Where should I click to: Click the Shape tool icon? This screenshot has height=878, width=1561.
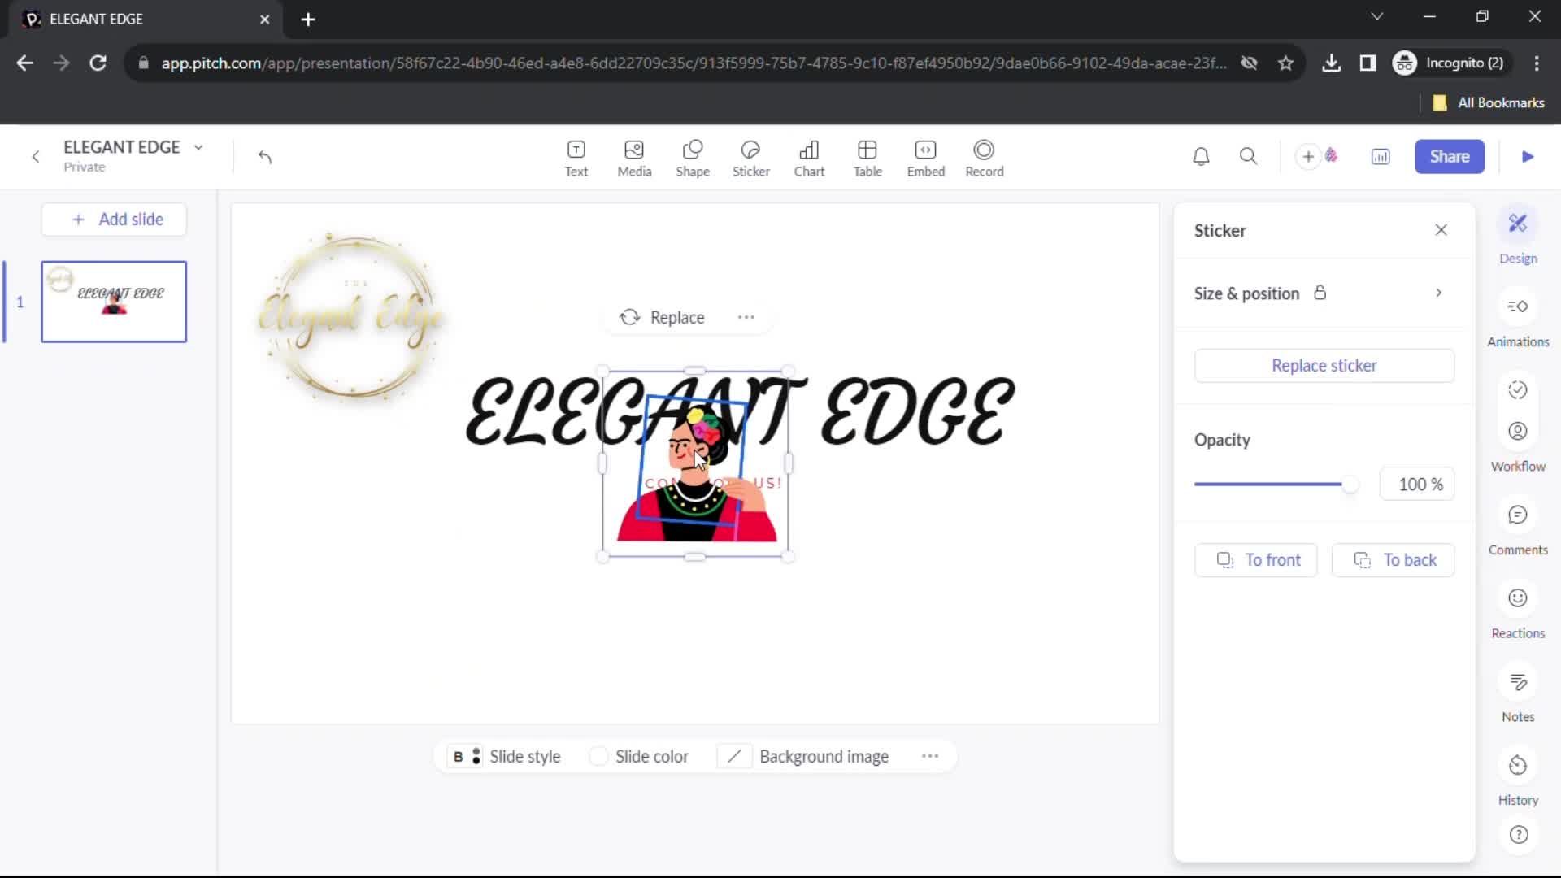[693, 155]
